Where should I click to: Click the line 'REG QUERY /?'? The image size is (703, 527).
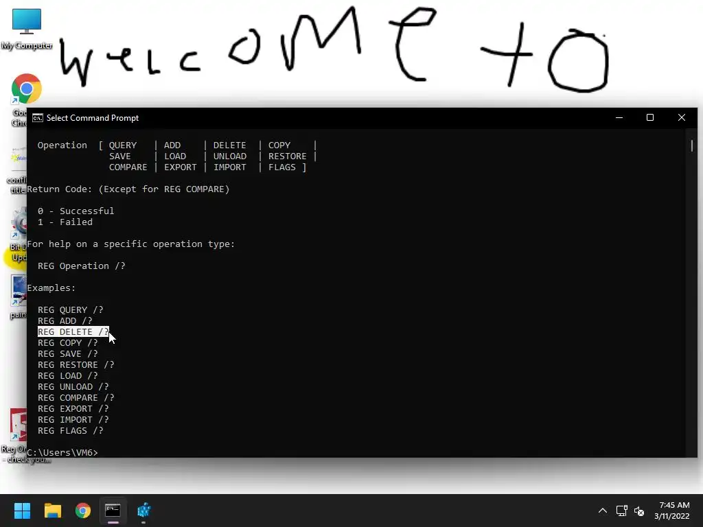71,310
